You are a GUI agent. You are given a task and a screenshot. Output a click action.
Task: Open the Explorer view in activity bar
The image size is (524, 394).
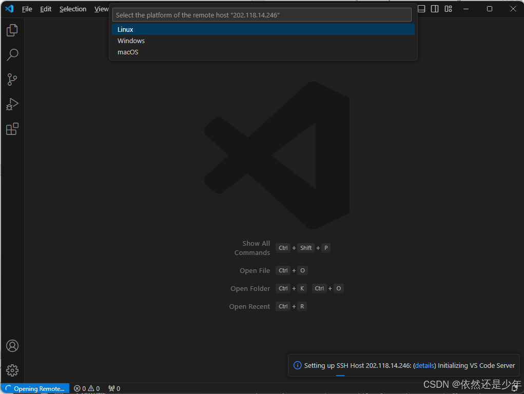pos(12,30)
